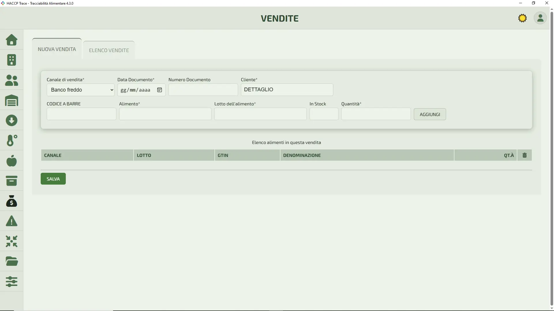Toggle the sun theme icon
Image resolution: width=554 pixels, height=311 pixels.
522,18
